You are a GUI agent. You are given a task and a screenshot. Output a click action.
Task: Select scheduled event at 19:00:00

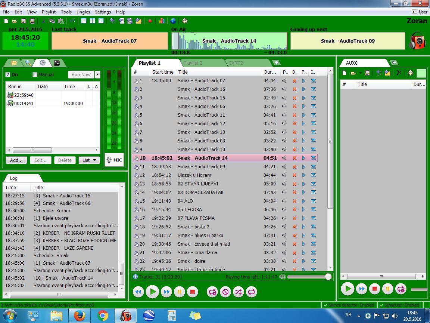pyautogui.click(x=53, y=103)
